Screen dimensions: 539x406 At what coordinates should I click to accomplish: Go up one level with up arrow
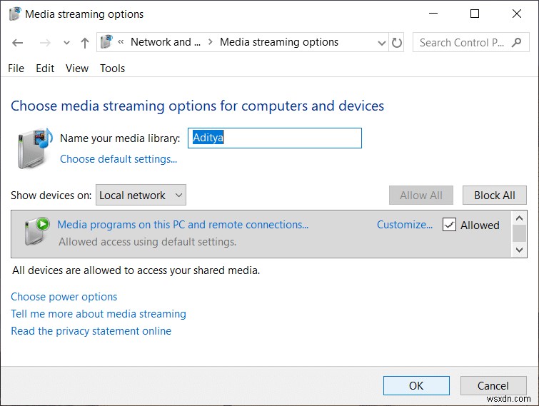point(85,43)
